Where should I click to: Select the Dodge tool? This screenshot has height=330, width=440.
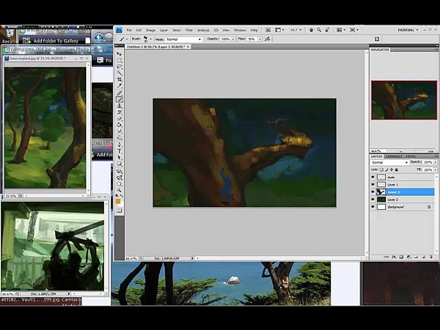coord(119,138)
